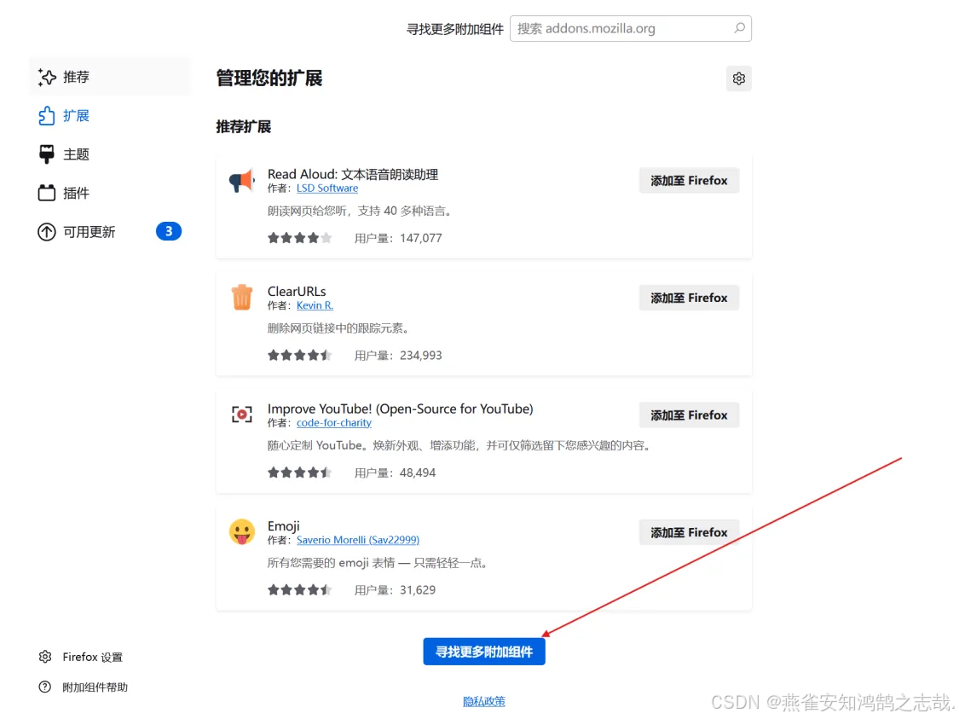959x719 pixels.
Task: Add Improve YouTube! to Firefox
Action: click(690, 415)
